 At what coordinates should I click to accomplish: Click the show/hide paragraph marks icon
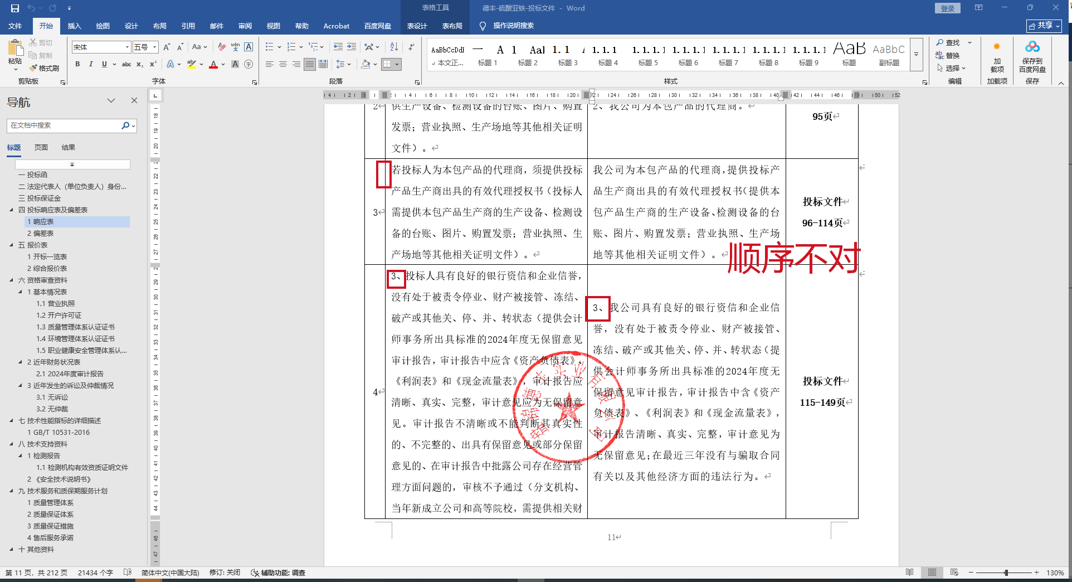click(411, 47)
